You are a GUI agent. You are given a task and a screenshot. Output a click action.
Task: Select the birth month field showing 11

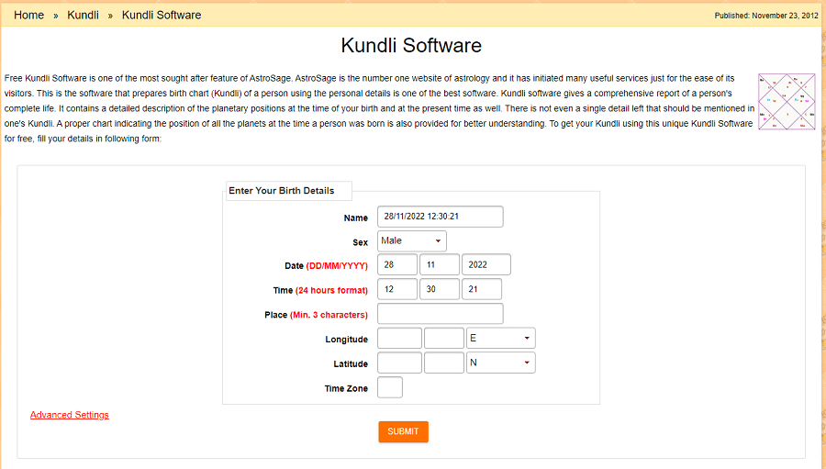point(440,264)
